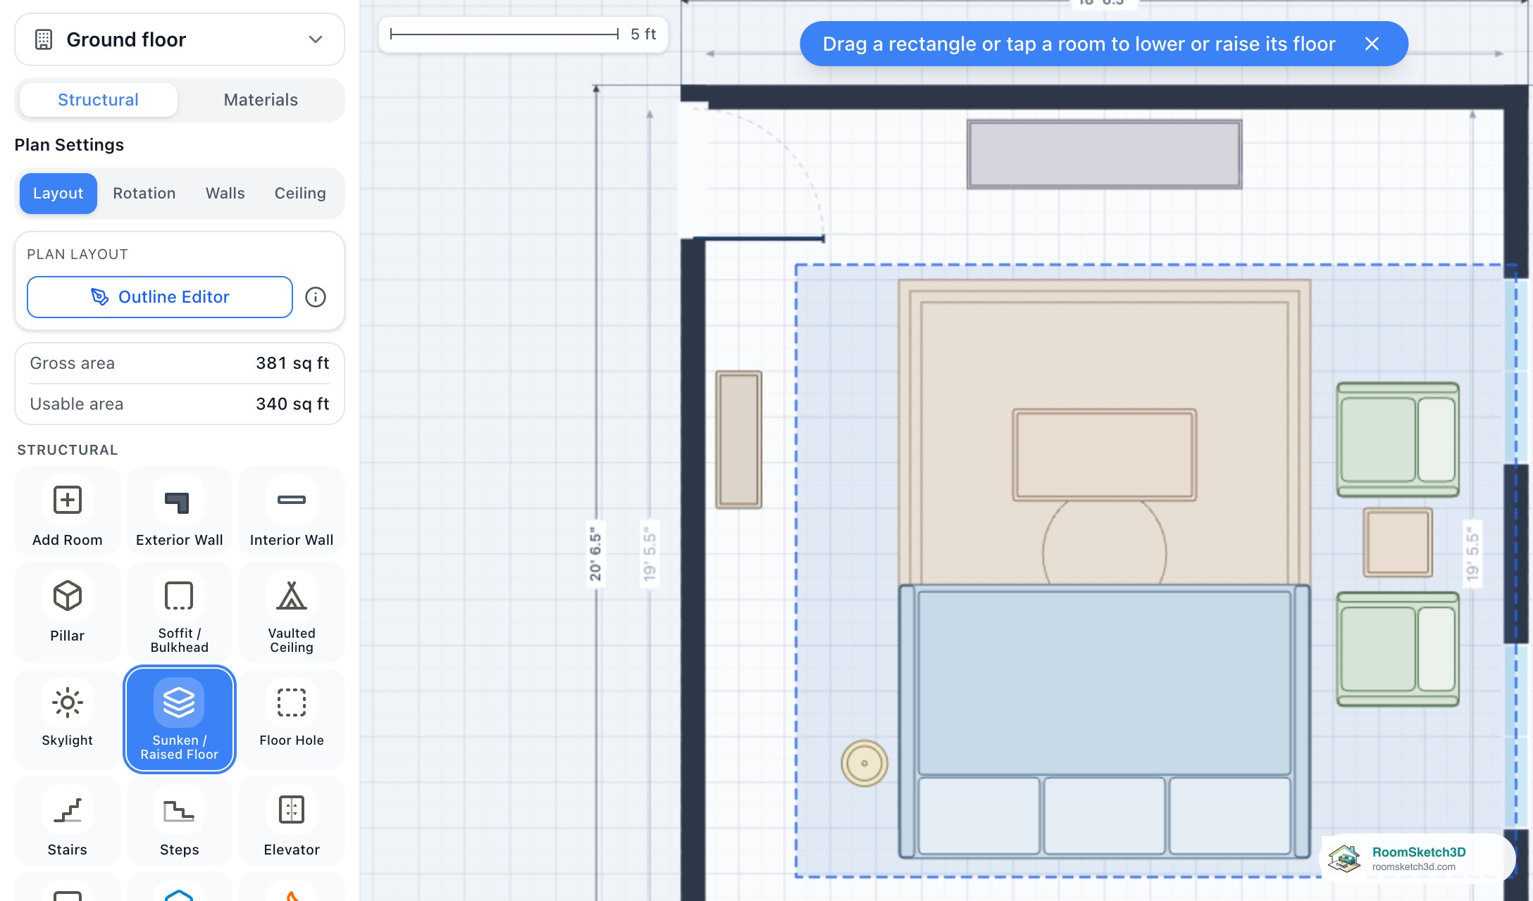Select the gray cabinet along the top wall
Viewport: 1533px width, 901px height.
click(x=1104, y=154)
